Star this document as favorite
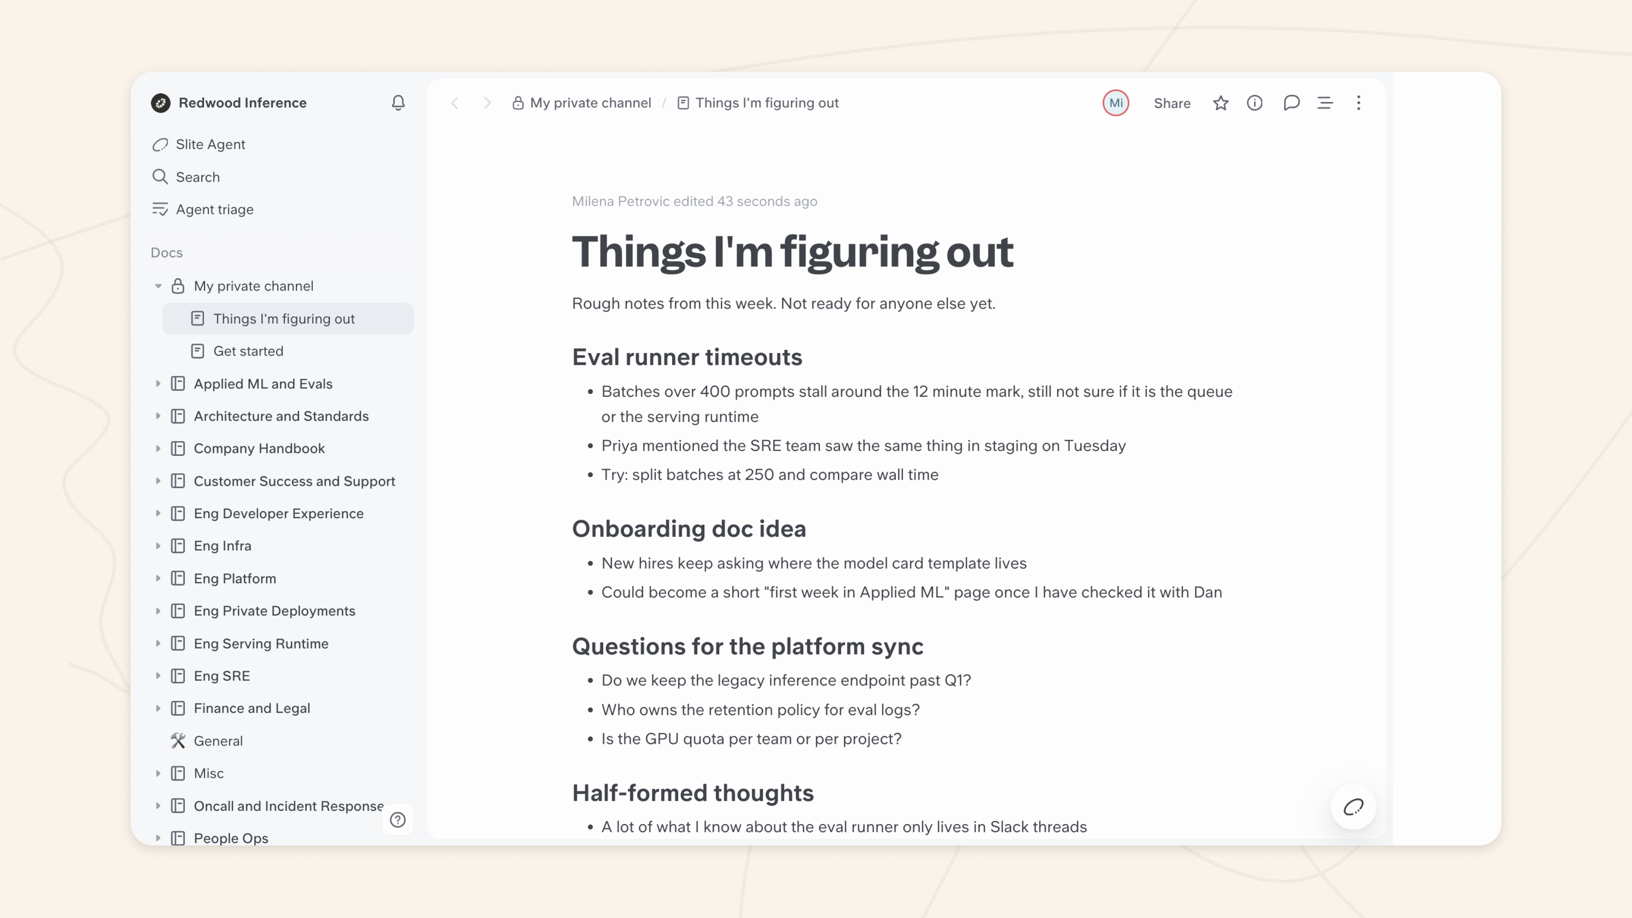Image resolution: width=1632 pixels, height=918 pixels. coord(1220,103)
